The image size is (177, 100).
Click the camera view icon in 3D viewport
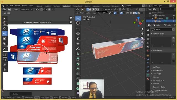click(142, 38)
